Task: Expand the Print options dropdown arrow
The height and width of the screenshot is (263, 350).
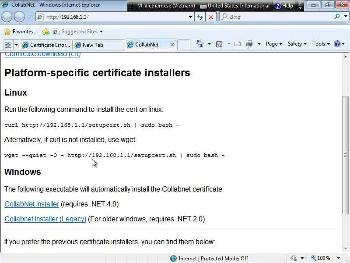Action: click(259, 44)
